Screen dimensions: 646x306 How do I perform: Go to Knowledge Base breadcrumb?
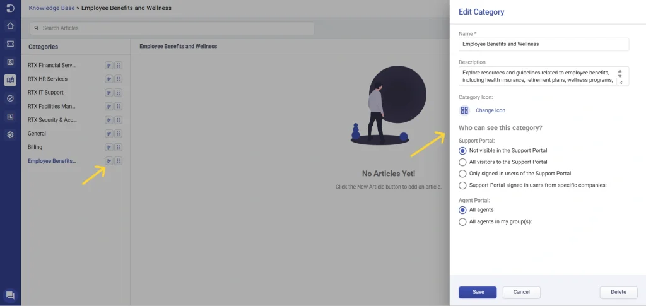click(x=52, y=8)
